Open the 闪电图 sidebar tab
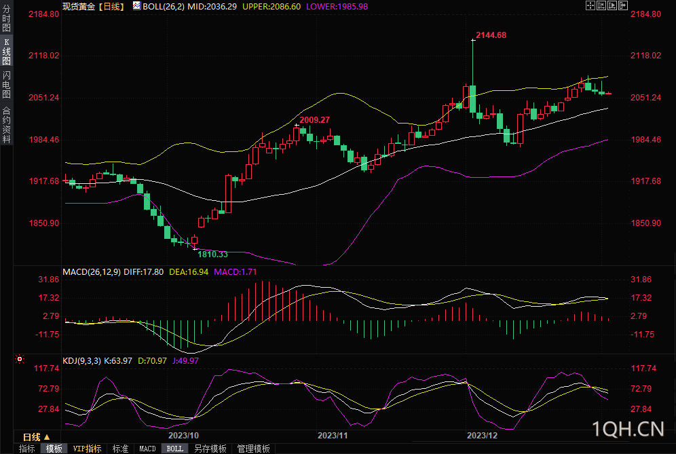 tap(6, 85)
